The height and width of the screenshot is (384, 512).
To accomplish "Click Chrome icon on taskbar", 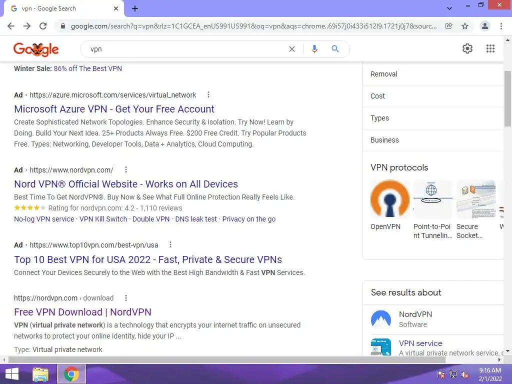I will (x=71, y=374).
